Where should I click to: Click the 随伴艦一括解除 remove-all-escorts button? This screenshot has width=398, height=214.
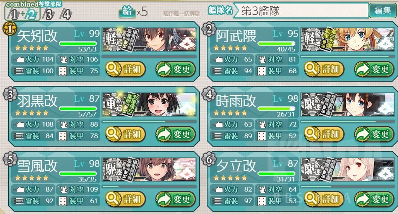(181, 14)
